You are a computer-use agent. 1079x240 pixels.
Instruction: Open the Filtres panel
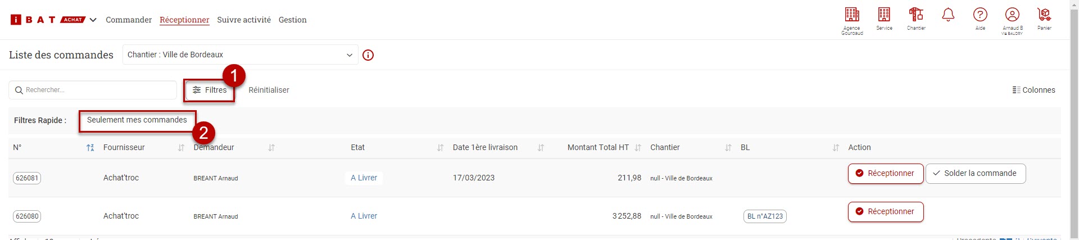(210, 90)
